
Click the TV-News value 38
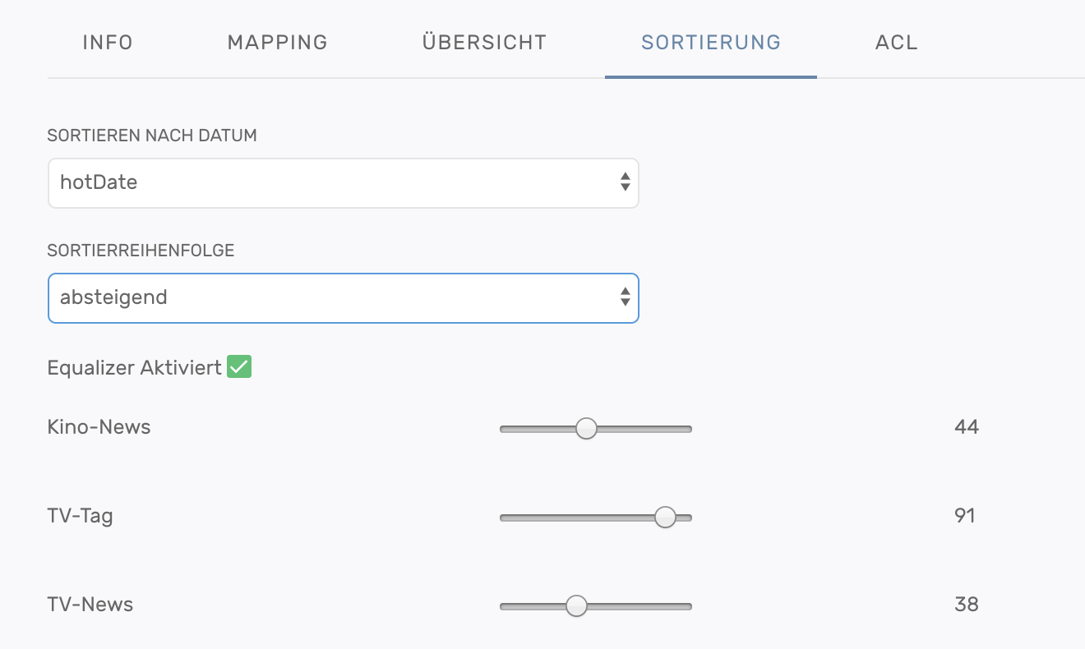pos(967,605)
